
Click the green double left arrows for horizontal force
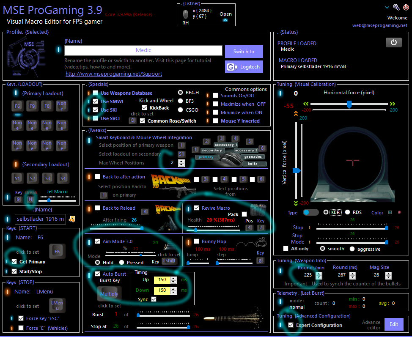point(305,104)
